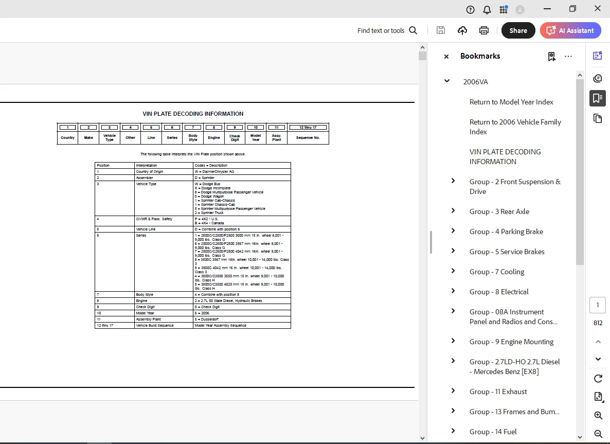This screenshot has width=610, height=444.
Task: Open the Return to Model Year Index bookmark
Action: coord(511,102)
